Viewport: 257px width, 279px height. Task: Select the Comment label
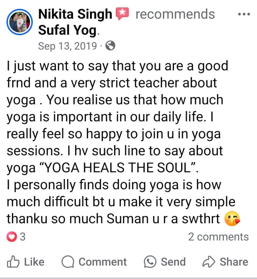(x=103, y=262)
